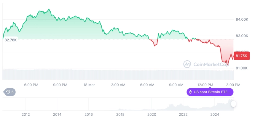Select year 2012 on the overview timeline
255x118 pixels.
pos(26,114)
